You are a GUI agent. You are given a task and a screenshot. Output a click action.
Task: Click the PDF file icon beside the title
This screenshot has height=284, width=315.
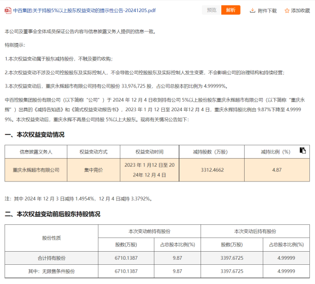click(x=8, y=10)
